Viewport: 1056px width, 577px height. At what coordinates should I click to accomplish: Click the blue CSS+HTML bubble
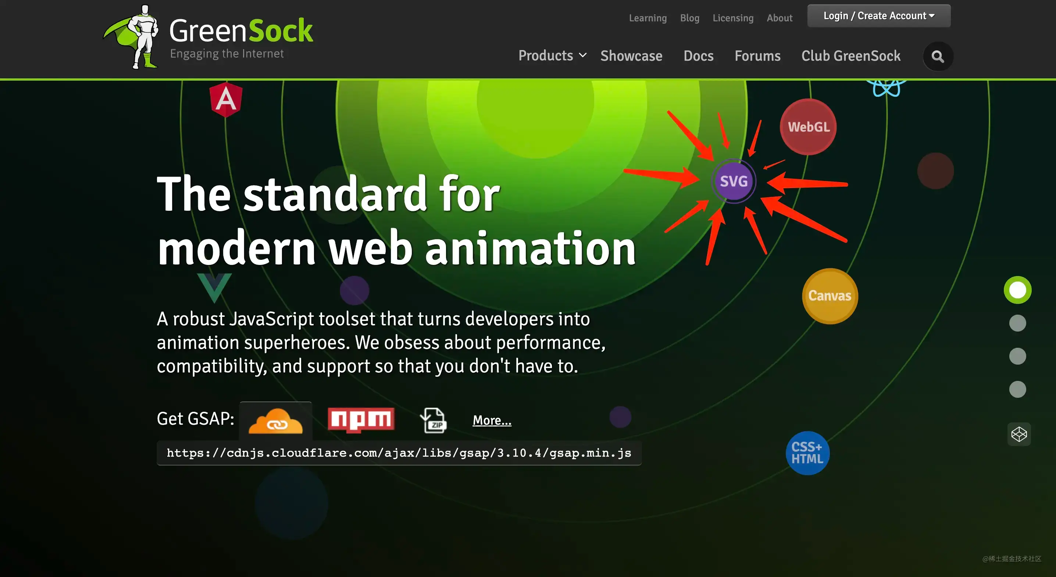point(807,453)
